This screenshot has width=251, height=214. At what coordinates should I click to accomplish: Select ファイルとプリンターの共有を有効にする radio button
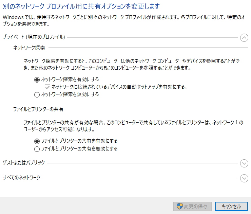[x=37, y=141]
